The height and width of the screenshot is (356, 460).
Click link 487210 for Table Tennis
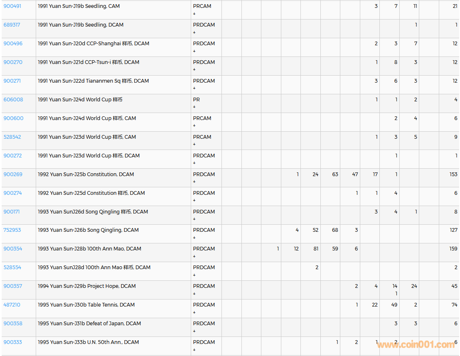click(12, 305)
